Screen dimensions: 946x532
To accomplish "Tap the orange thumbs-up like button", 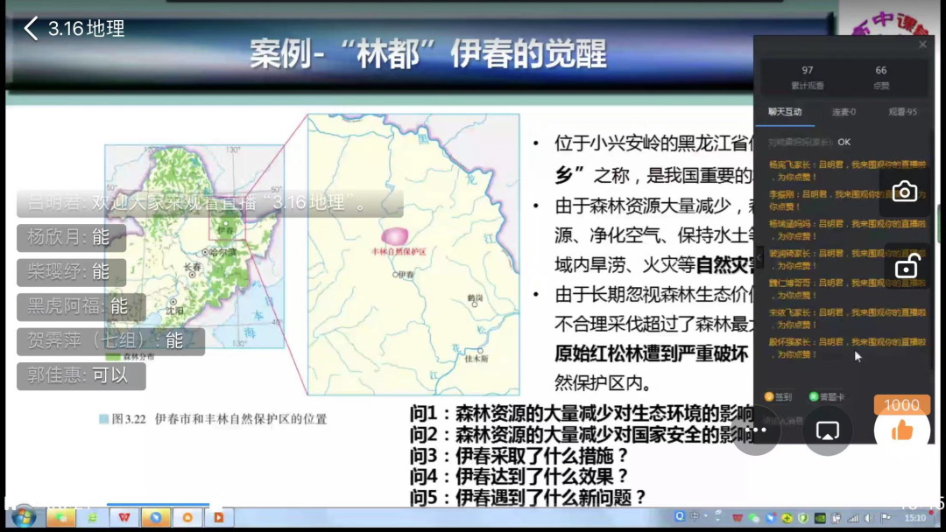I will click(x=902, y=430).
